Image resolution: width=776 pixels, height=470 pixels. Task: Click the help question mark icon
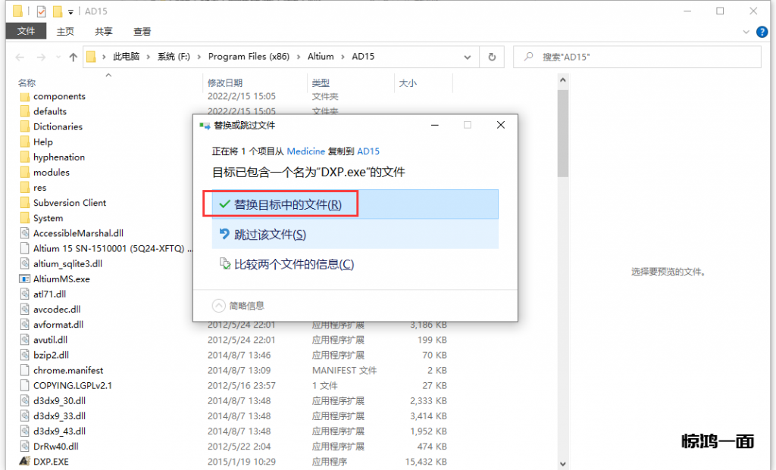[762, 31]
